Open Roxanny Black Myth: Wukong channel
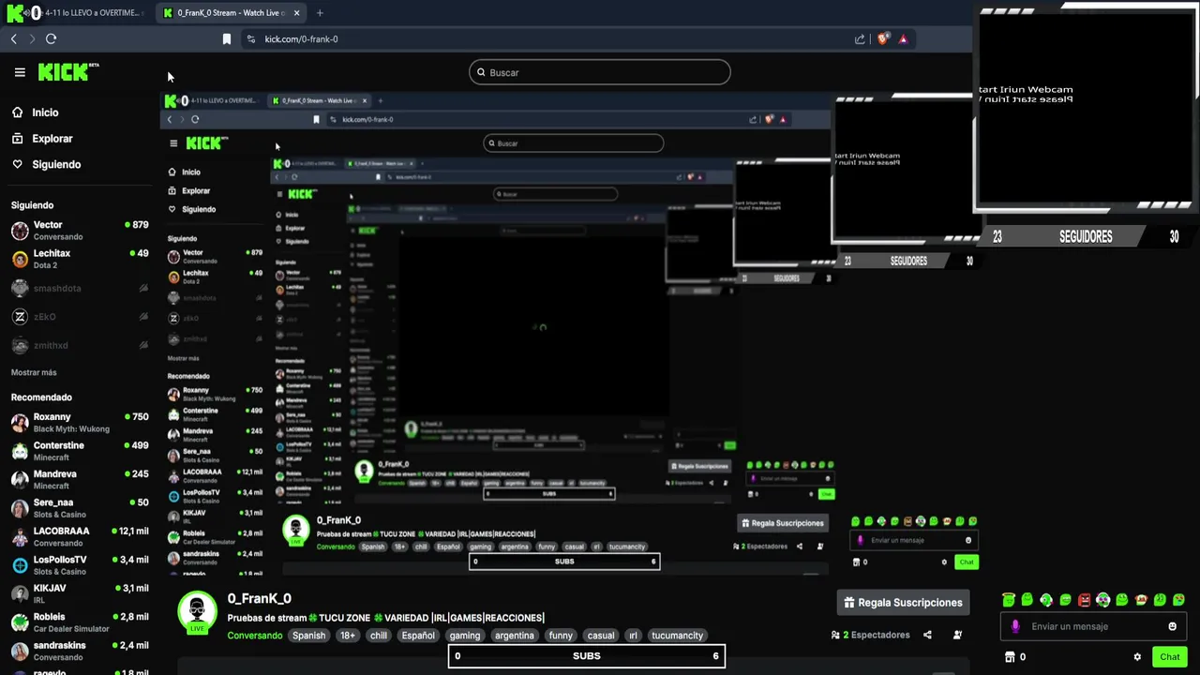1200x675 pixels. click(80, 422)
